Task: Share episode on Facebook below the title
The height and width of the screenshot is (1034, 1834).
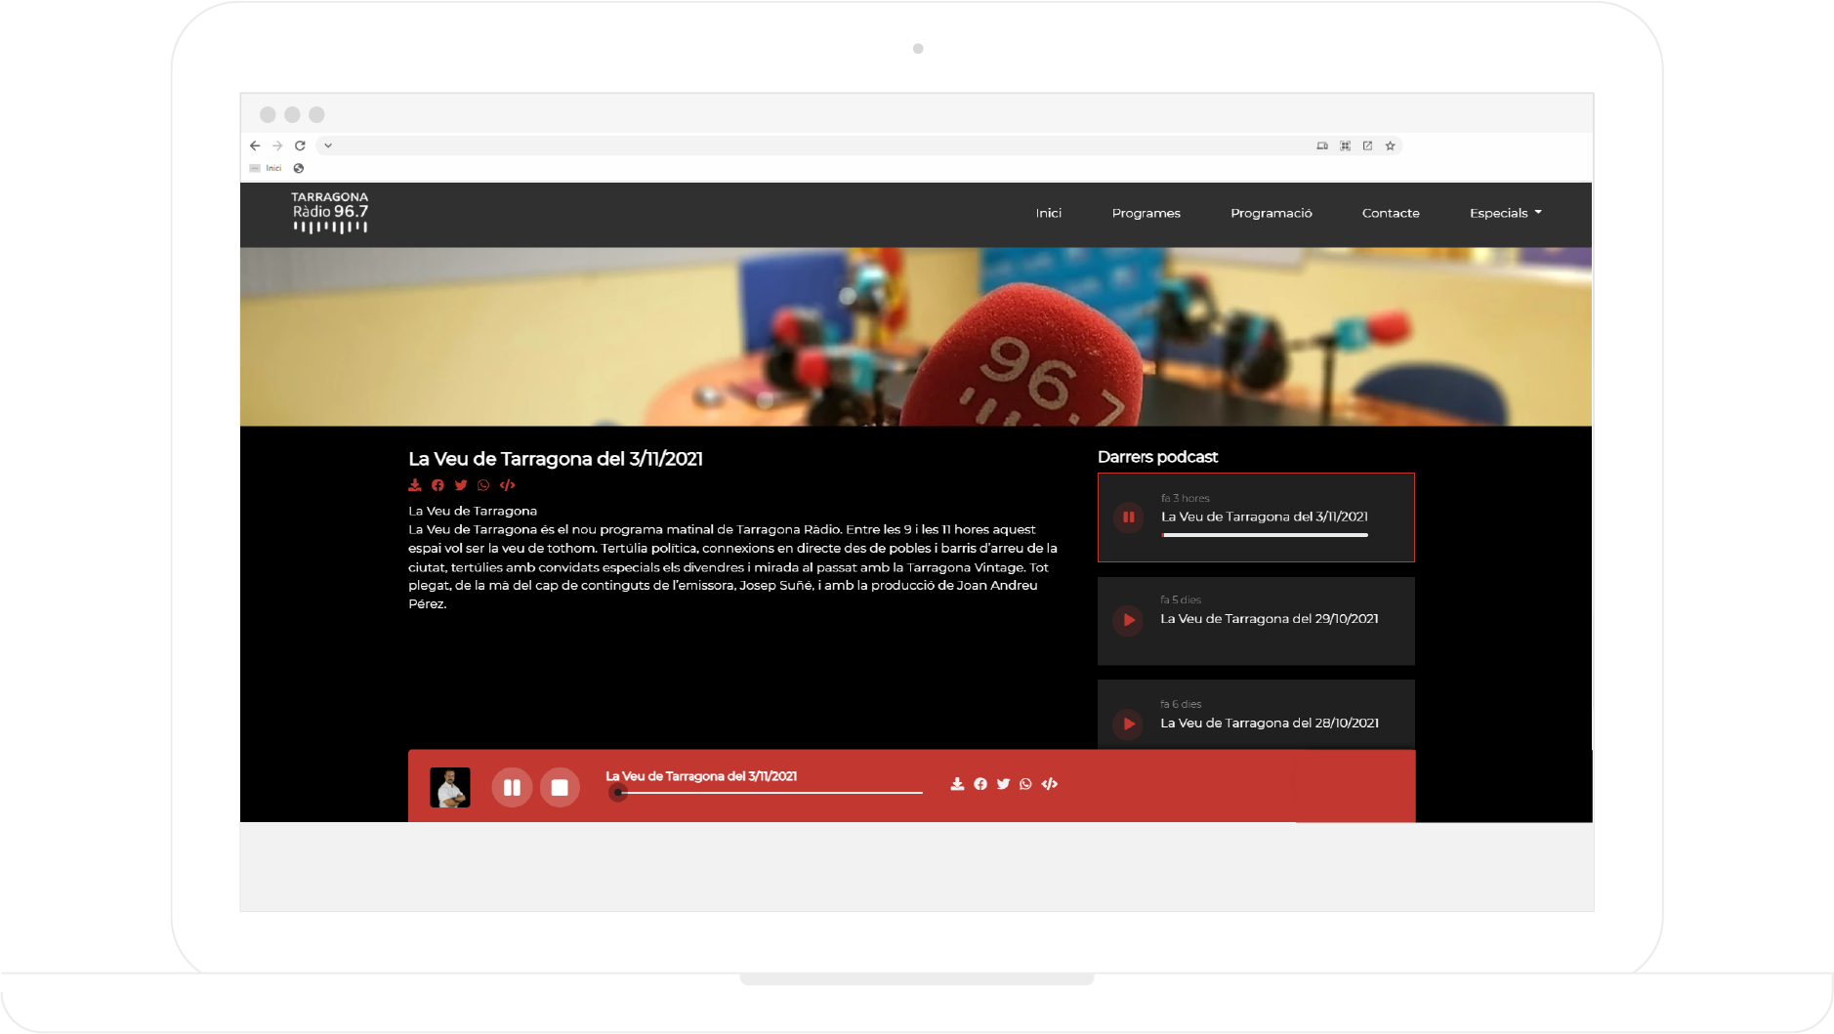Action: (438, 485)
